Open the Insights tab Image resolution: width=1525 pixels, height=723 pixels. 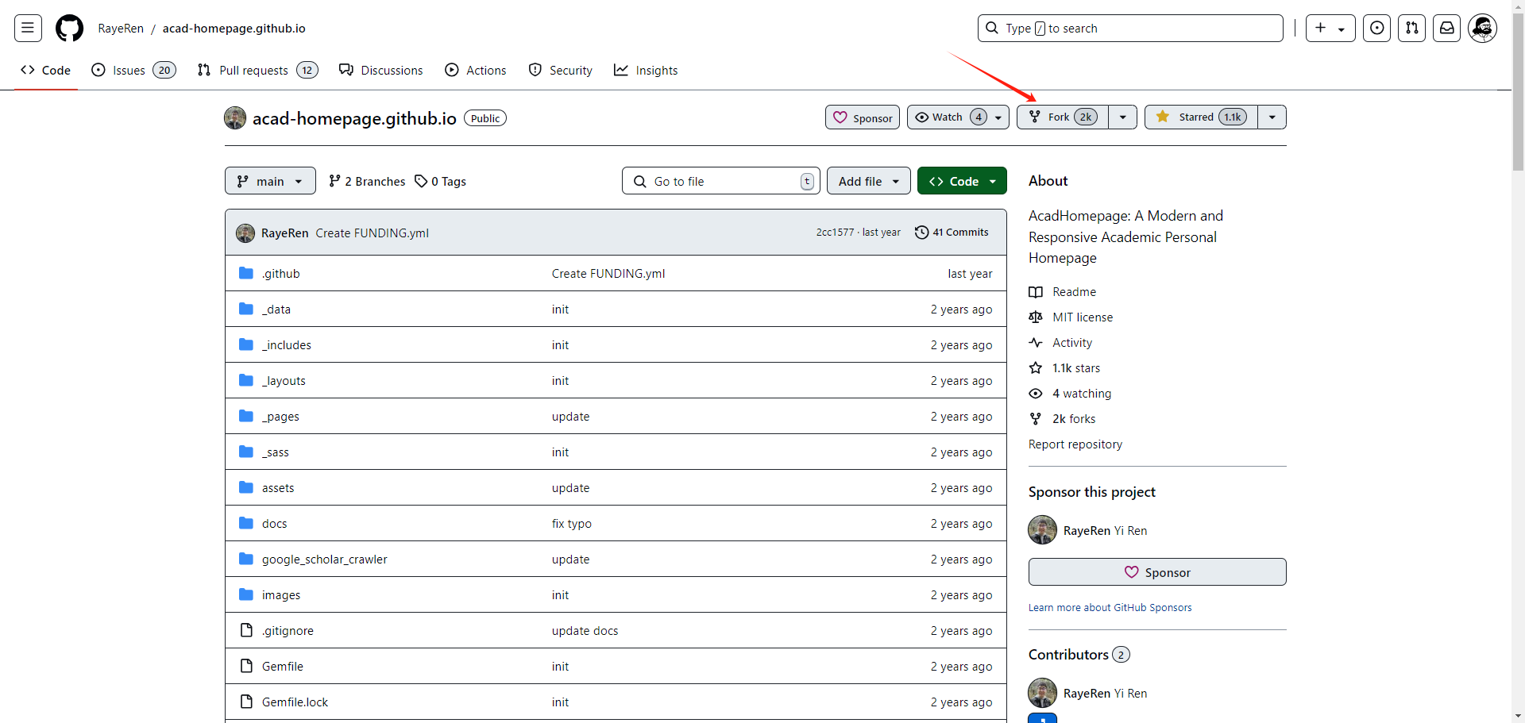tap(646, 71)
